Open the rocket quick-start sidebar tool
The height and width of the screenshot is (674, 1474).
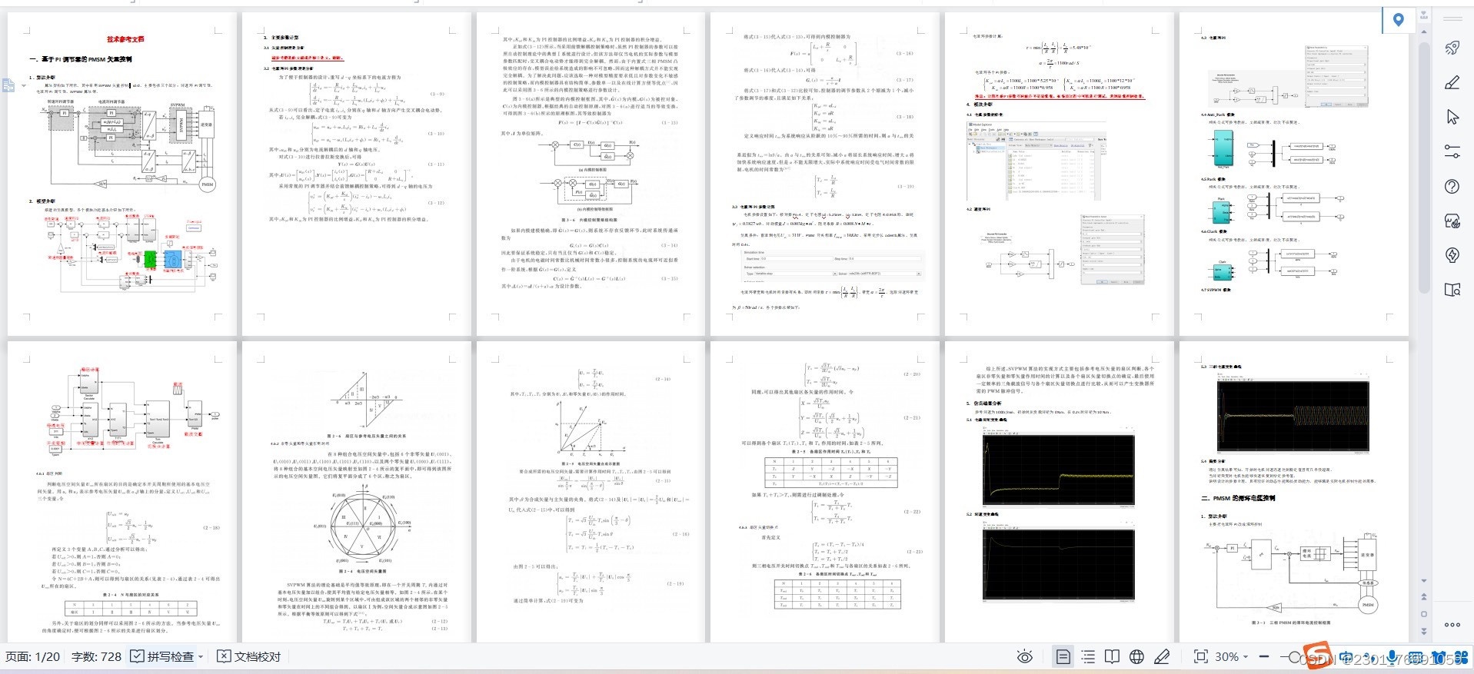tap(1452, 48)
